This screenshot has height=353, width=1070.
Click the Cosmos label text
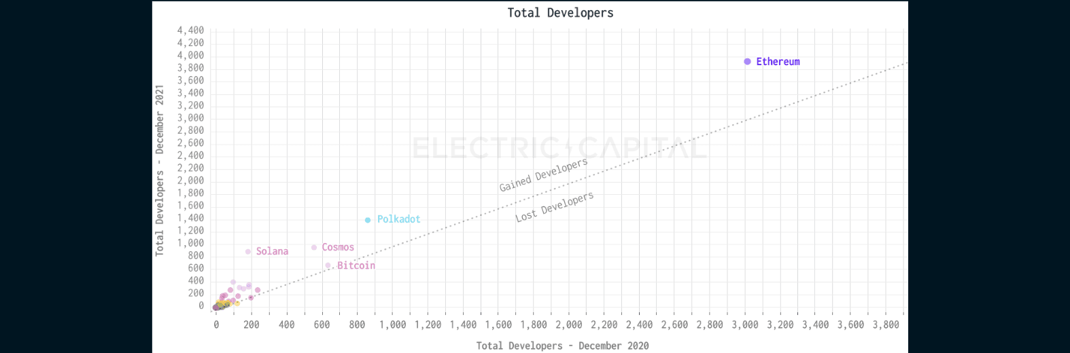(338, 248)
